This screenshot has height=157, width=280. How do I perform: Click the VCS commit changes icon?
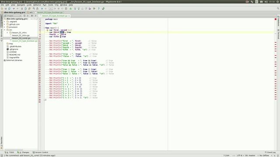click(79, 9)
